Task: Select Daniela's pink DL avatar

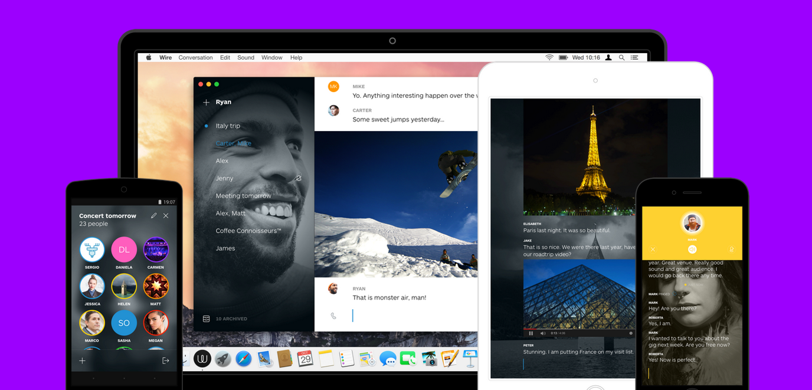Action: [x=124, y=250]
